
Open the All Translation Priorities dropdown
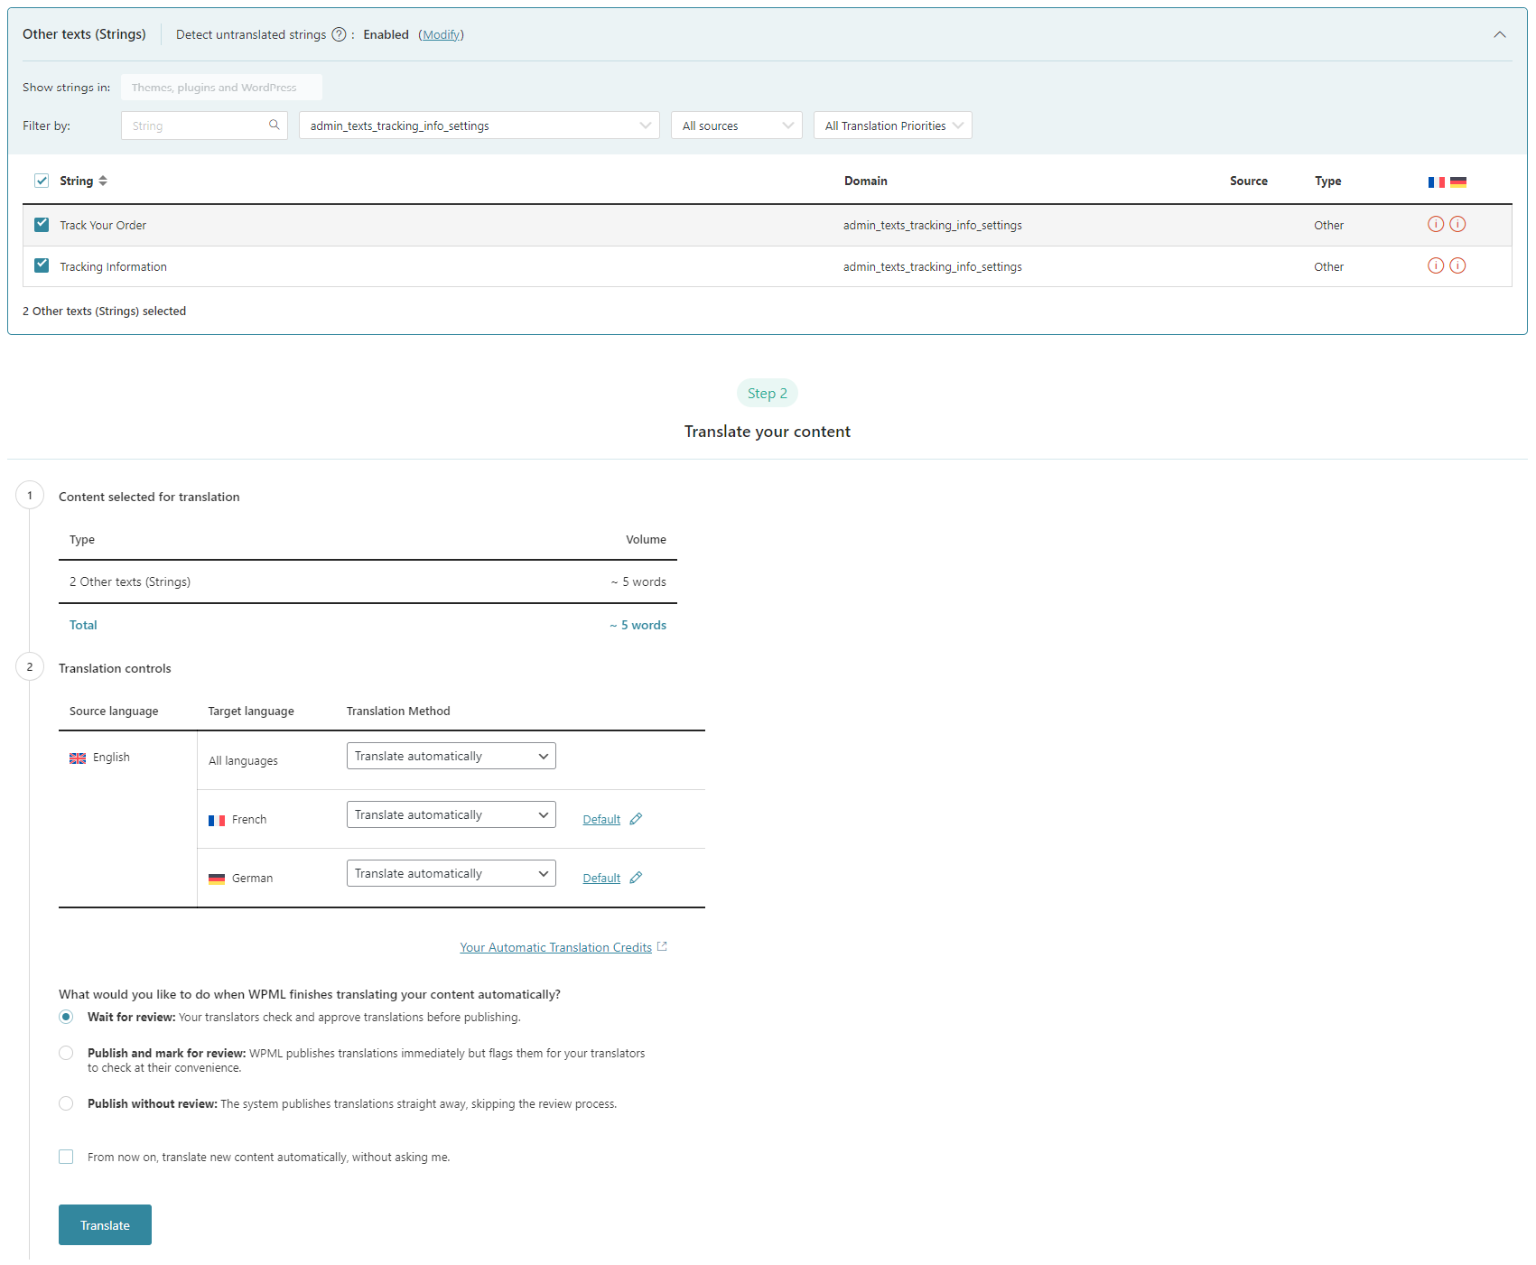tap(891, 125)
